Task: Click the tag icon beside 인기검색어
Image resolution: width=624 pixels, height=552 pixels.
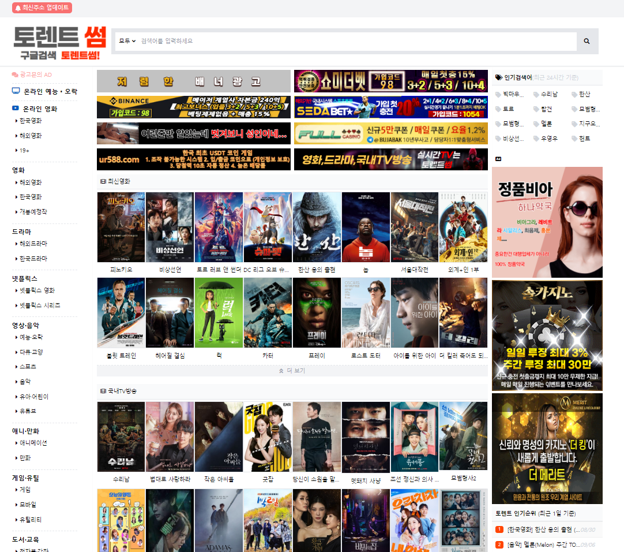Action: (498, 77)
